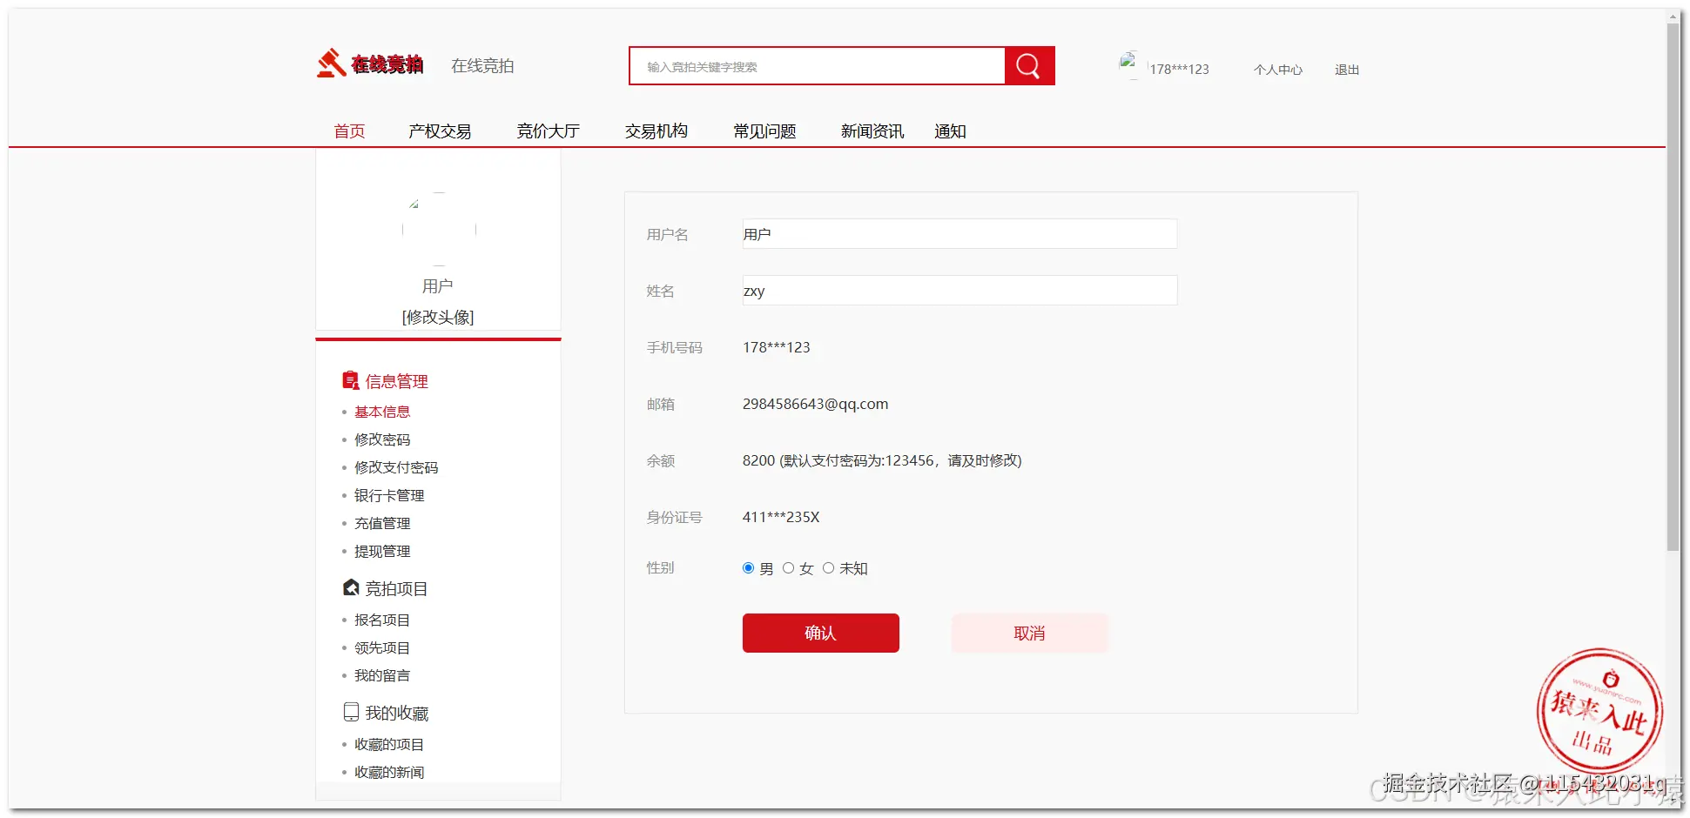The image size is (1690, 818).
Task: Click 退出 to log out
Action: click(x=1346, y=70)
